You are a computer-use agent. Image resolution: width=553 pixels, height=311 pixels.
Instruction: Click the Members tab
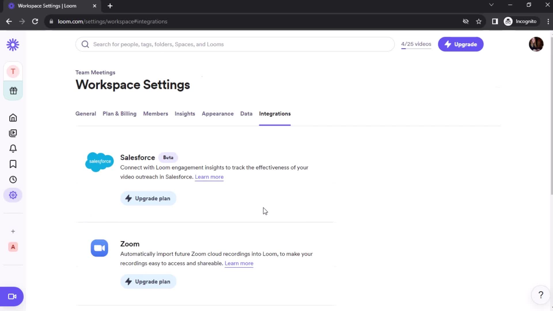click(x=156, y=113)
